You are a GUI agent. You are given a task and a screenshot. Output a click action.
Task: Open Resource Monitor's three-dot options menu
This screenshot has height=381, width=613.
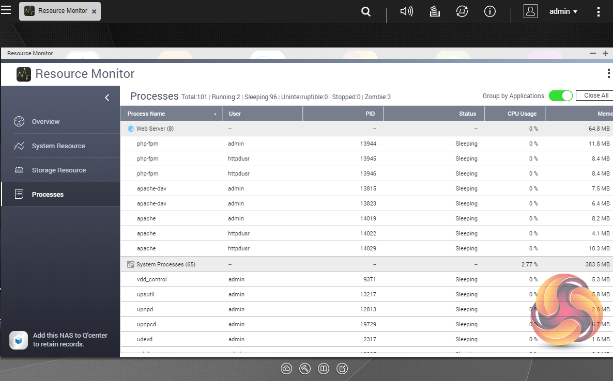(x=608, y=74)
